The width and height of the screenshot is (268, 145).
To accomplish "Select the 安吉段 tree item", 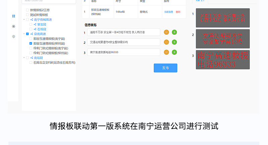I will (42, 24).
